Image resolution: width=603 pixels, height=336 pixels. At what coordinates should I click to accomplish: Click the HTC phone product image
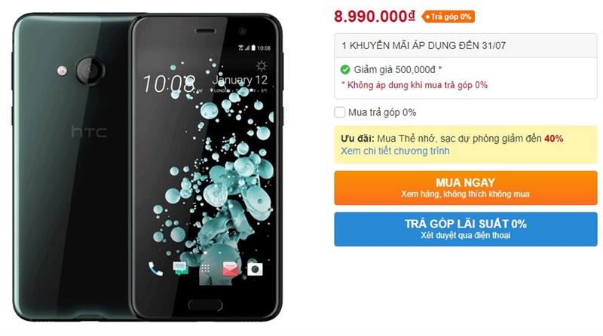(148, 167)
